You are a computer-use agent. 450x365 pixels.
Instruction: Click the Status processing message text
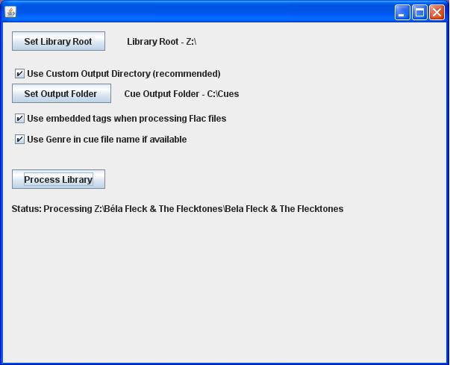178,209
